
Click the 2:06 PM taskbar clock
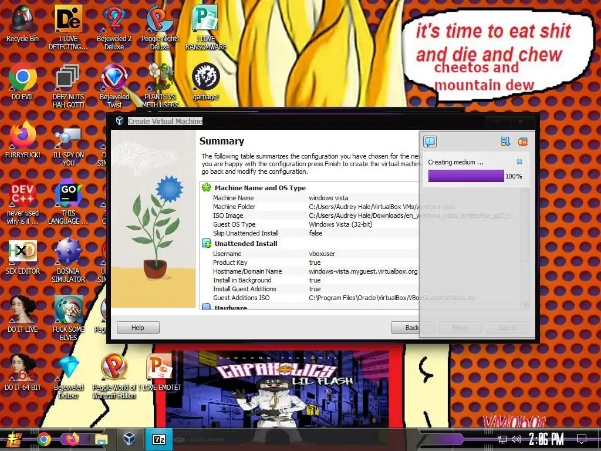(546, 439)
